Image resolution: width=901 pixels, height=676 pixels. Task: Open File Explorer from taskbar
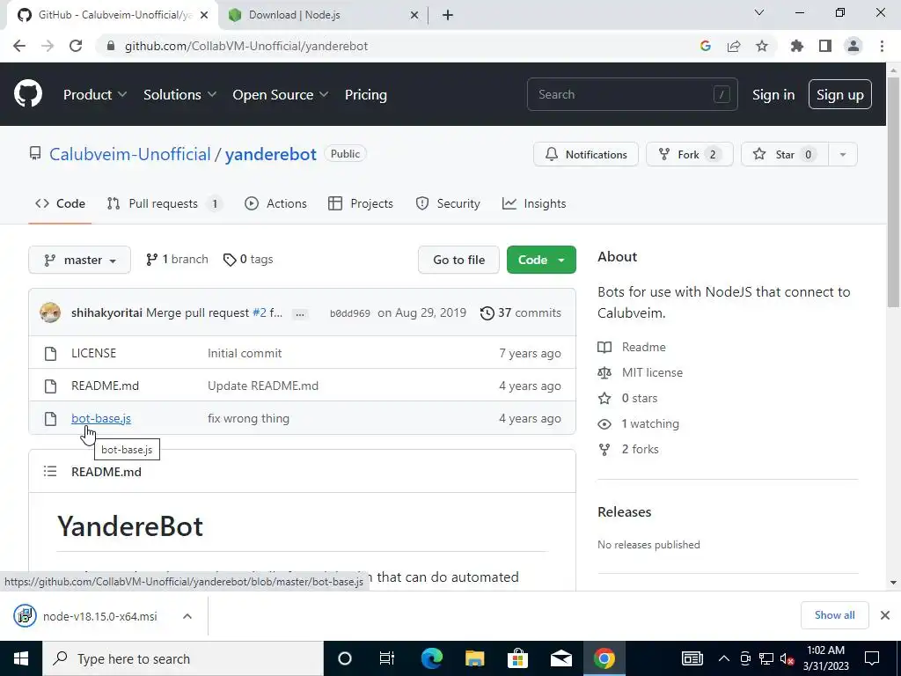474,658
